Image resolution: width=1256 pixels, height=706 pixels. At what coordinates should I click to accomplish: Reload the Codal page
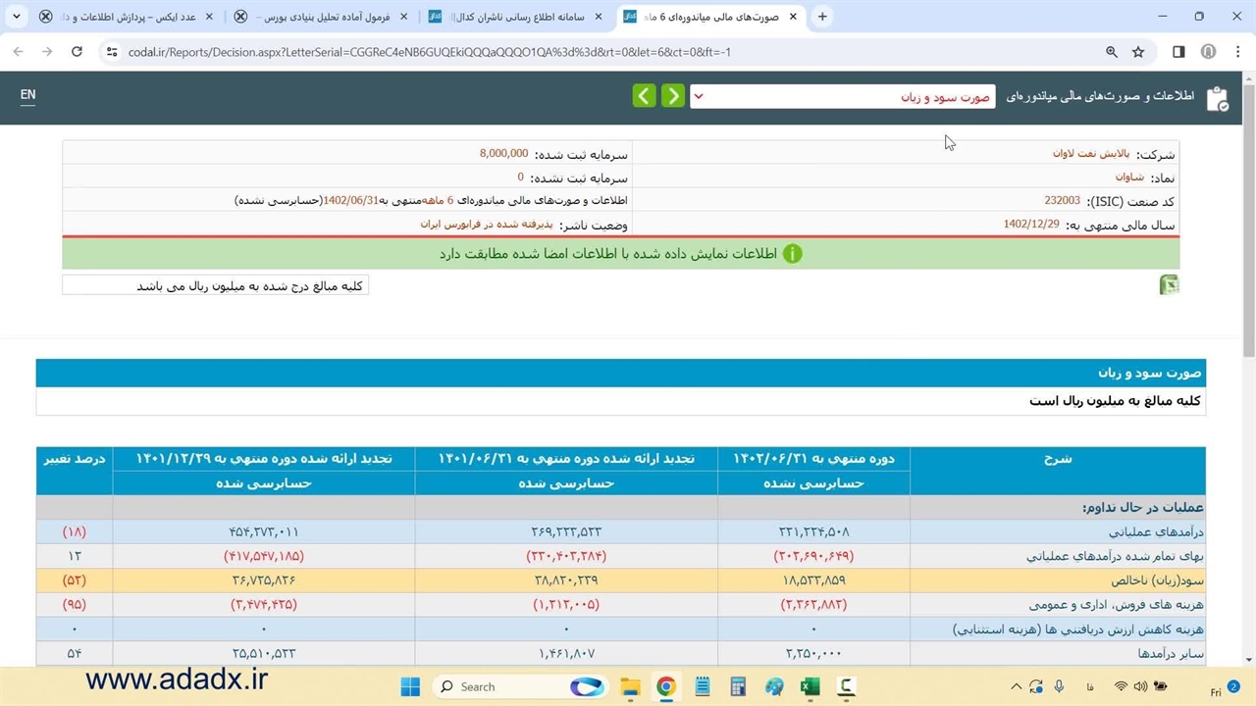point(77,52)
